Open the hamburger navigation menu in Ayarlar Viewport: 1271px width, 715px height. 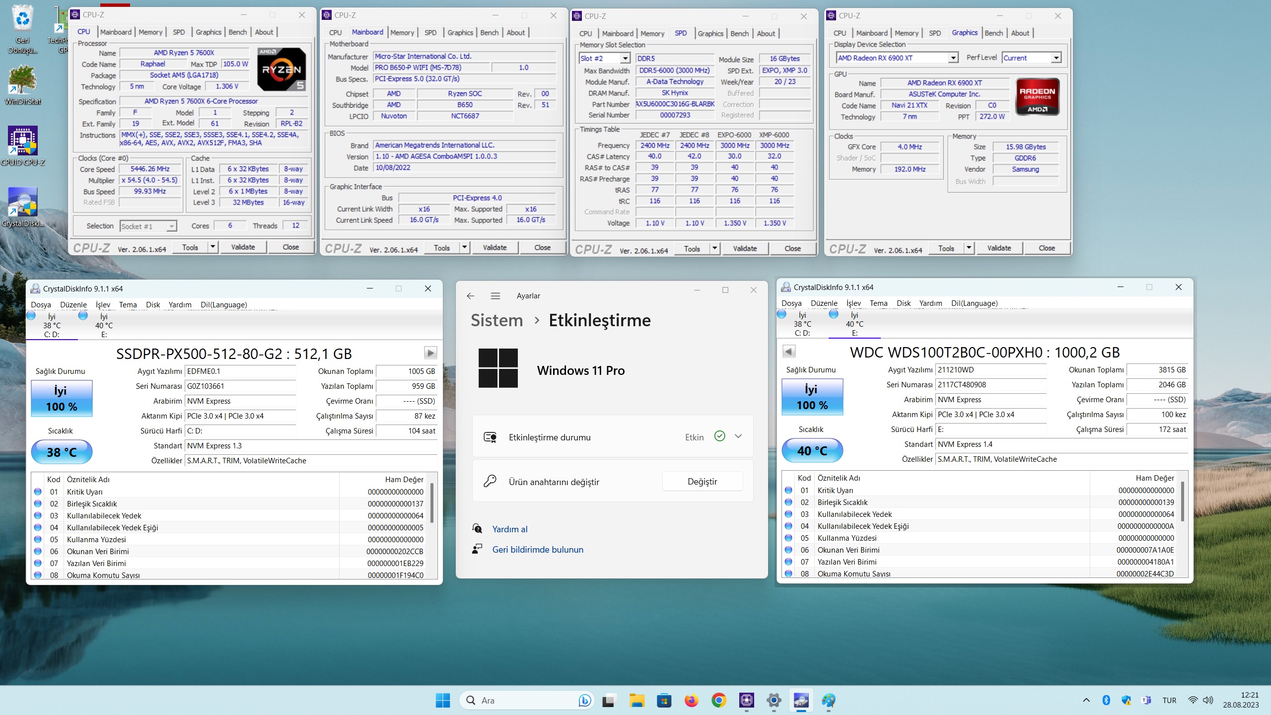(x=495, y=296)
